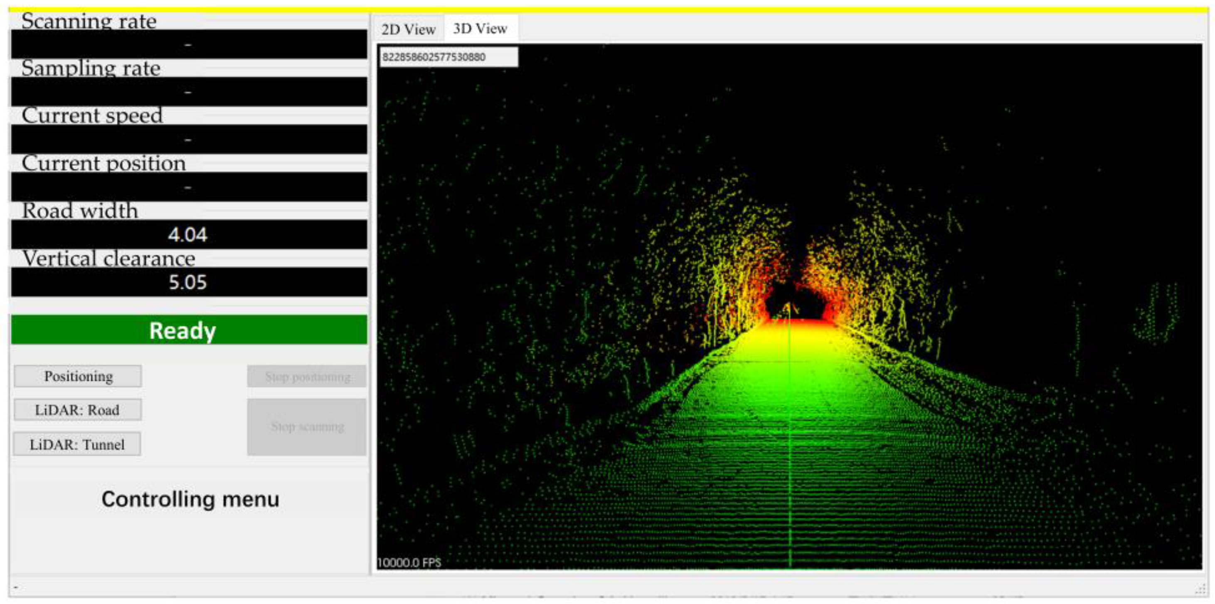Image resolution: width=1215 pixels, height=604 pixels.
Task: Switch to the 2D View tab
Action: click(408, 29)
